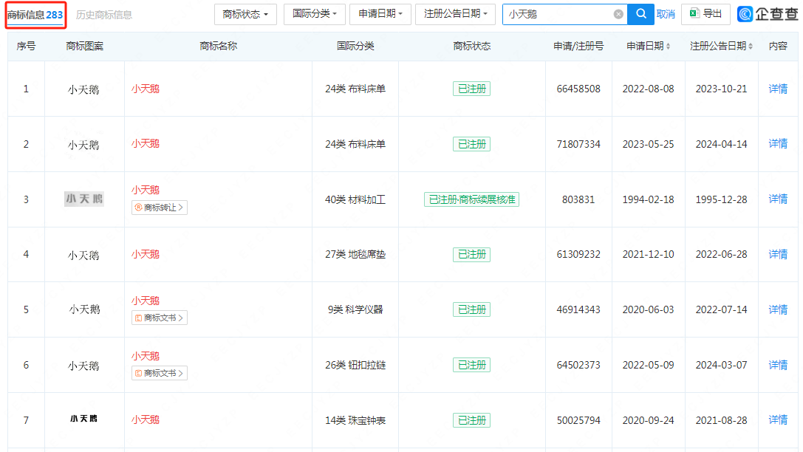Viewport: 803px width, 452px height.
Task: Export results with 导出 button
Action: [705, 14]
